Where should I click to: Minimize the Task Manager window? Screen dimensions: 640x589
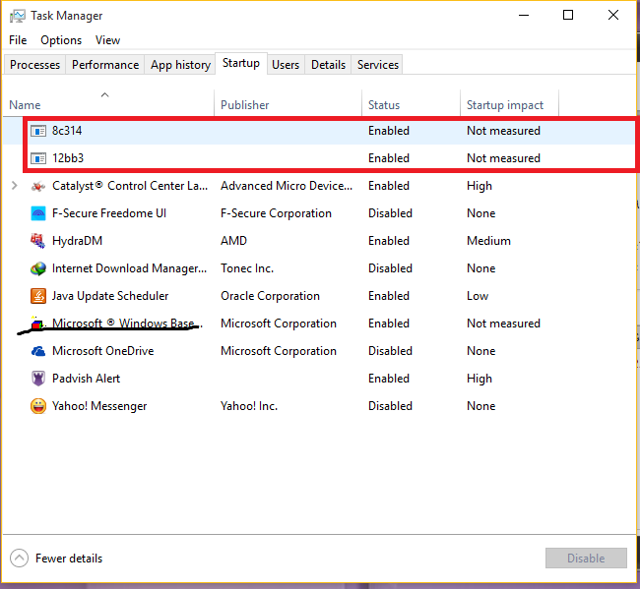(x=524, y=16)
